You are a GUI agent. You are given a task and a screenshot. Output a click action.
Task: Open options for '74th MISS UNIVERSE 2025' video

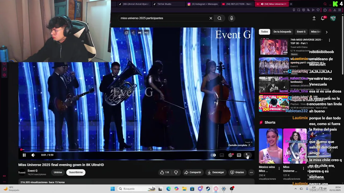coord(329,40)
